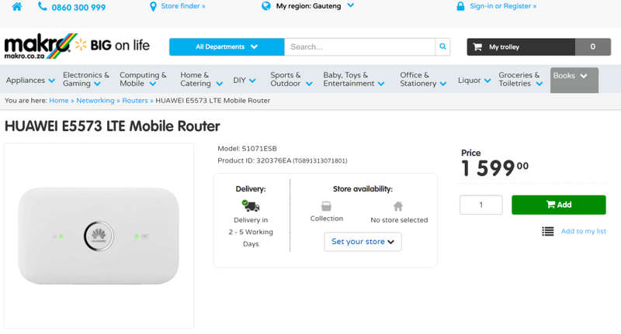Image resolution: width=621 pixels, height=334 pixels.
Task: Click the delivery truck icon
Action: (x=251, y=205)
